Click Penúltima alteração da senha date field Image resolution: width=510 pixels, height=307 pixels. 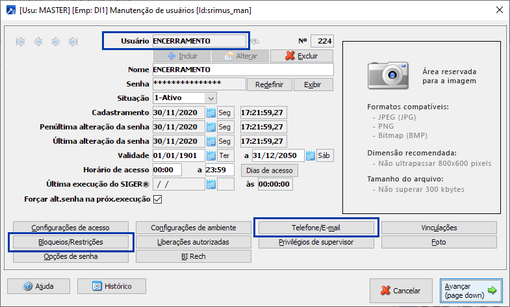point(179,127)
